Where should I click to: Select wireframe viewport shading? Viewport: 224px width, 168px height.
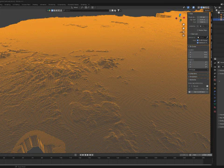(x=202, y=7)
